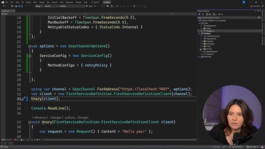Viewport: 265px width, 149px height.
Task: Open the Tools menu
Action: click(62, 2)
